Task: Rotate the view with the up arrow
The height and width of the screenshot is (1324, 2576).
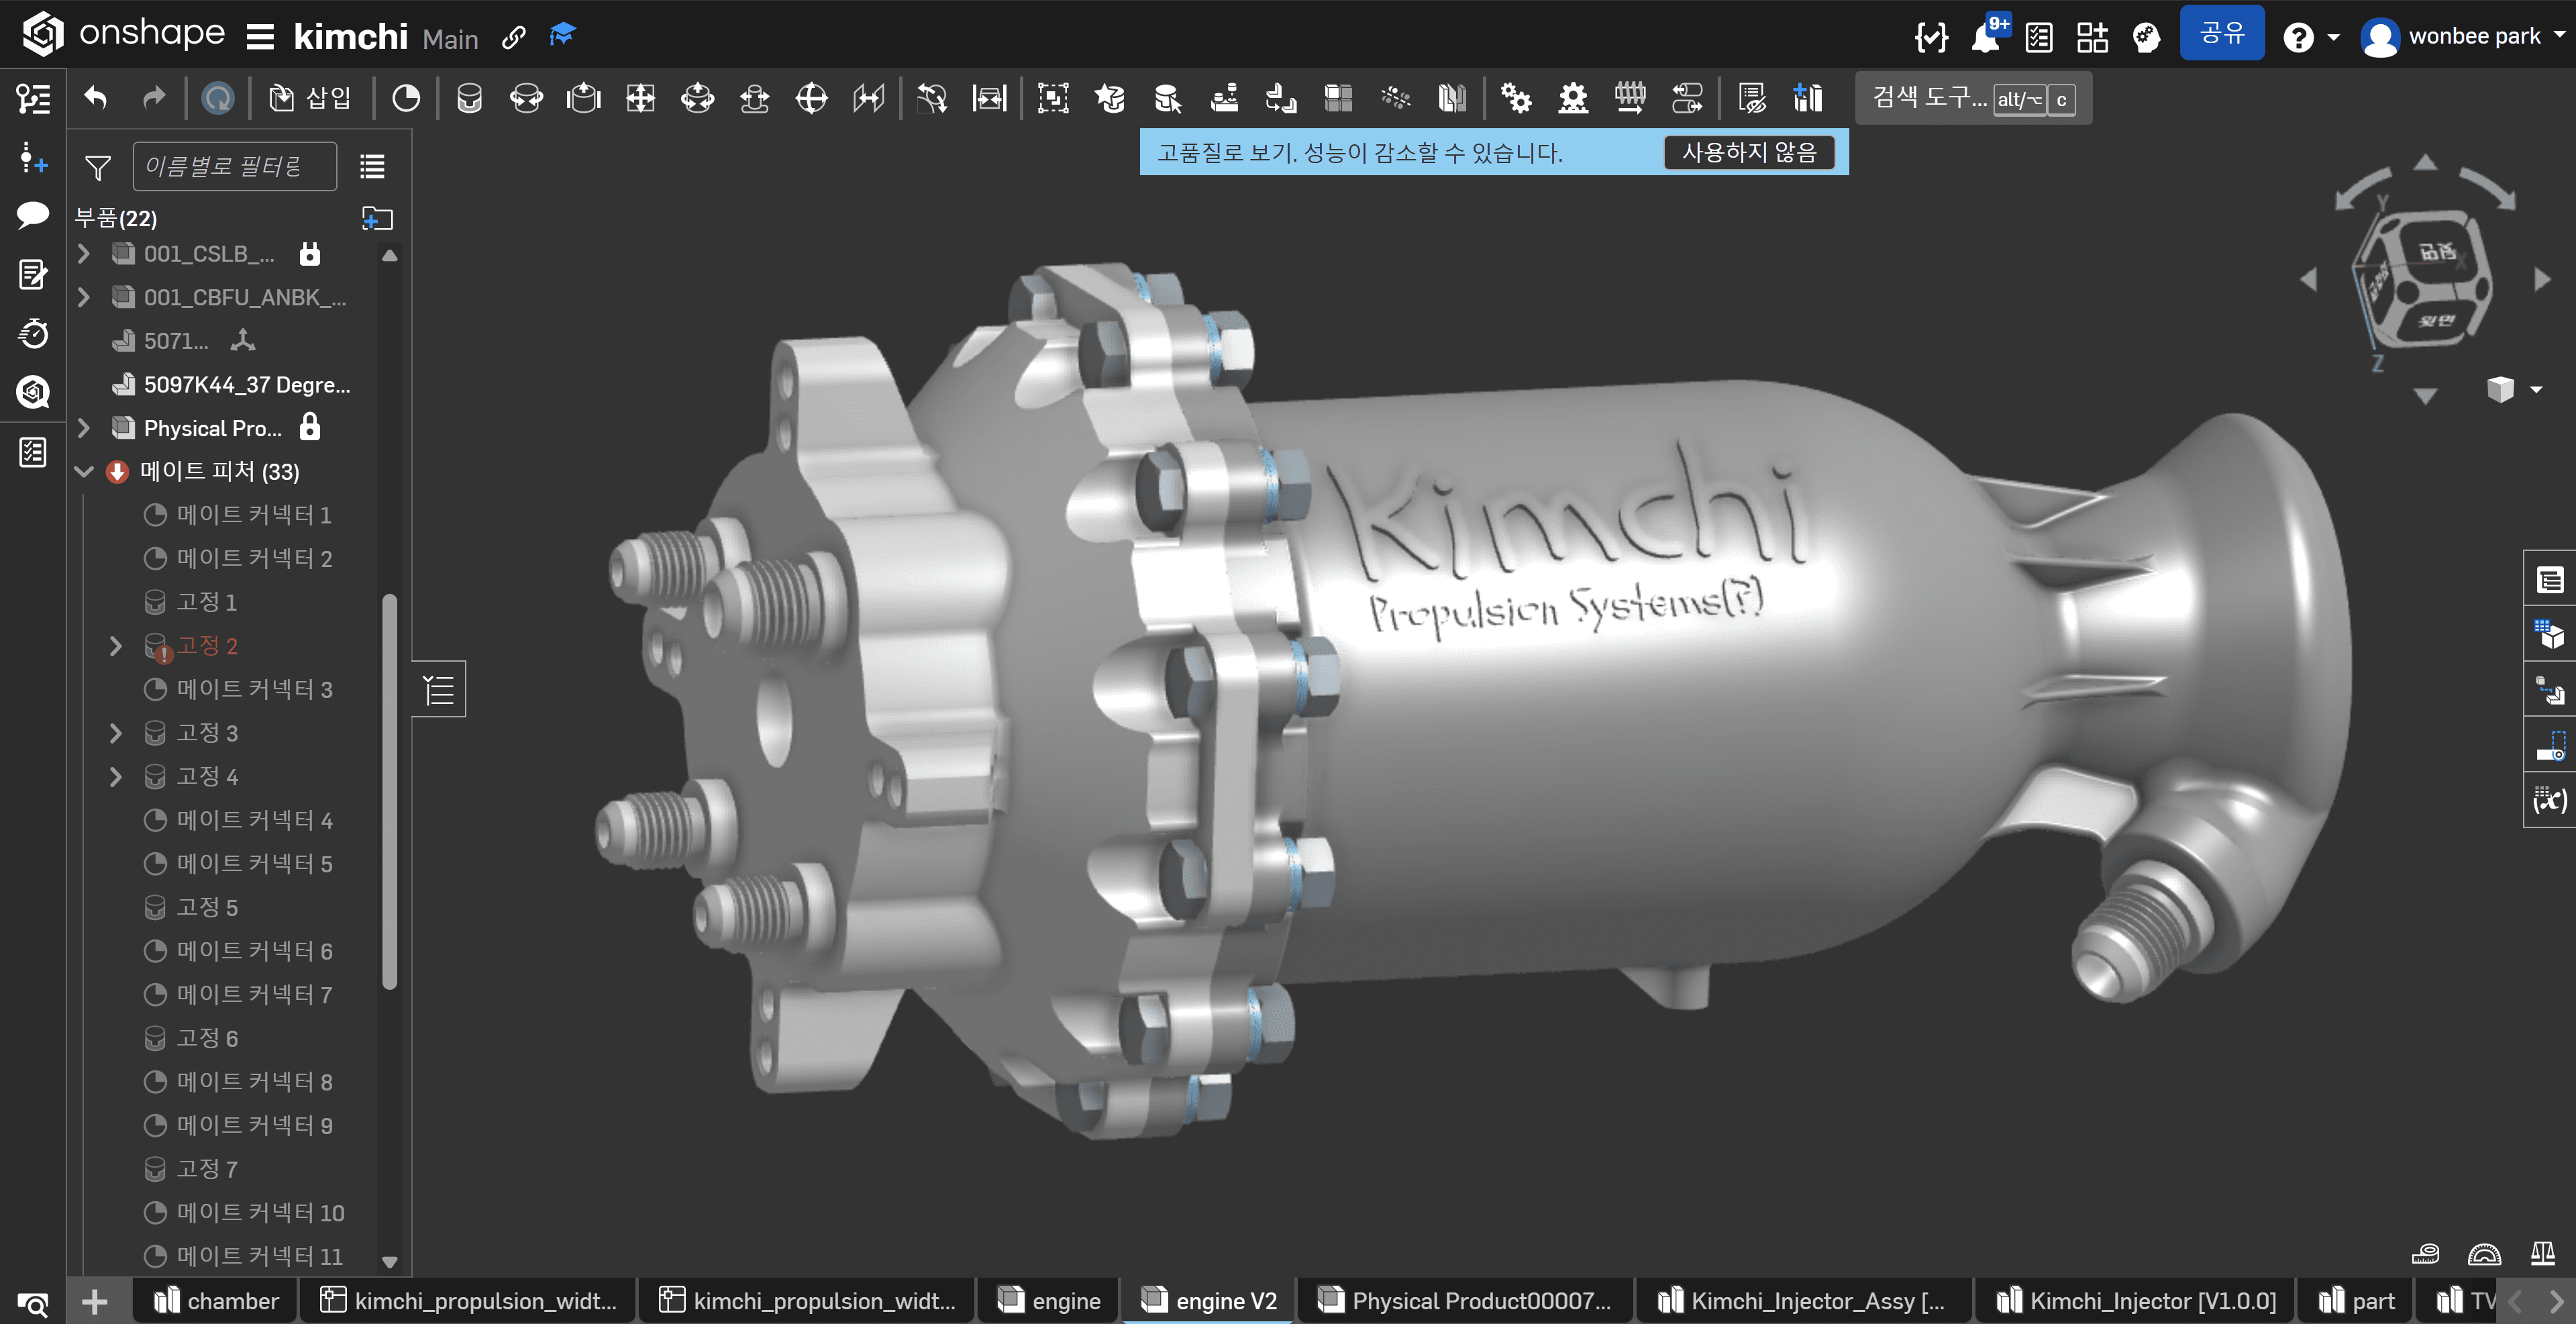Action: 2425,162
